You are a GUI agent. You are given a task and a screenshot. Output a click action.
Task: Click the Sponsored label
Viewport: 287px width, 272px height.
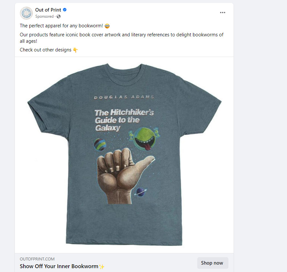coord(44,16)
